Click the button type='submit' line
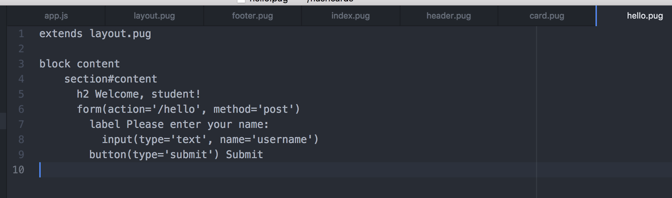Screen dimensions: 672x198 point(176,155)
